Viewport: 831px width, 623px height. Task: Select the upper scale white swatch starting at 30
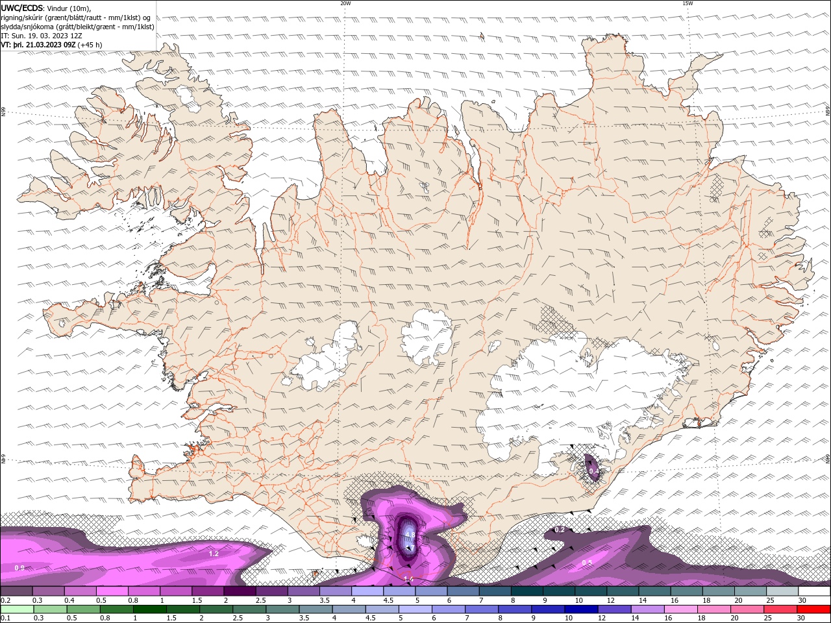pyautogui.click(x=814, y=591)
